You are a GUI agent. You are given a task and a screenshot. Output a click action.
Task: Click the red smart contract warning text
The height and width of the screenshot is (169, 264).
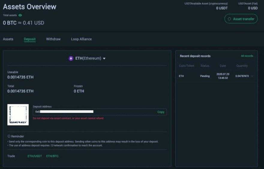click(68, 118)
